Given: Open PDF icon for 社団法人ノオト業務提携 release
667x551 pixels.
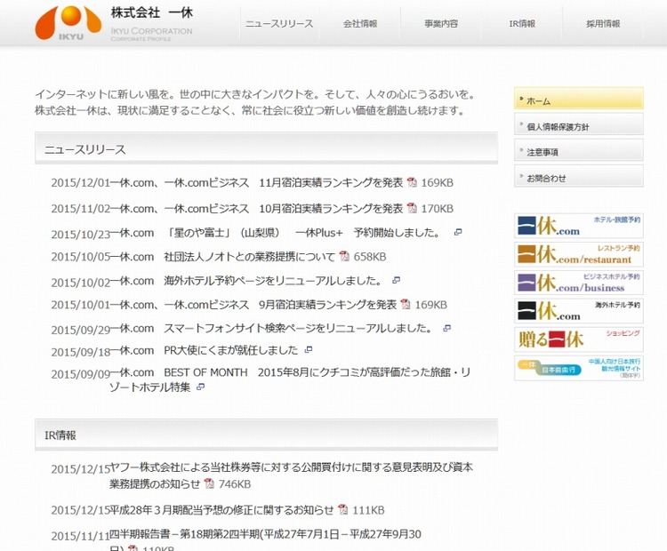Looking at the screenshot, I should point(344,256).
